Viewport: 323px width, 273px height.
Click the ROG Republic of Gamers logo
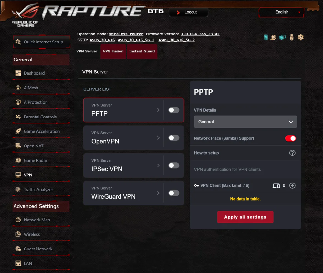click(26, 15)
